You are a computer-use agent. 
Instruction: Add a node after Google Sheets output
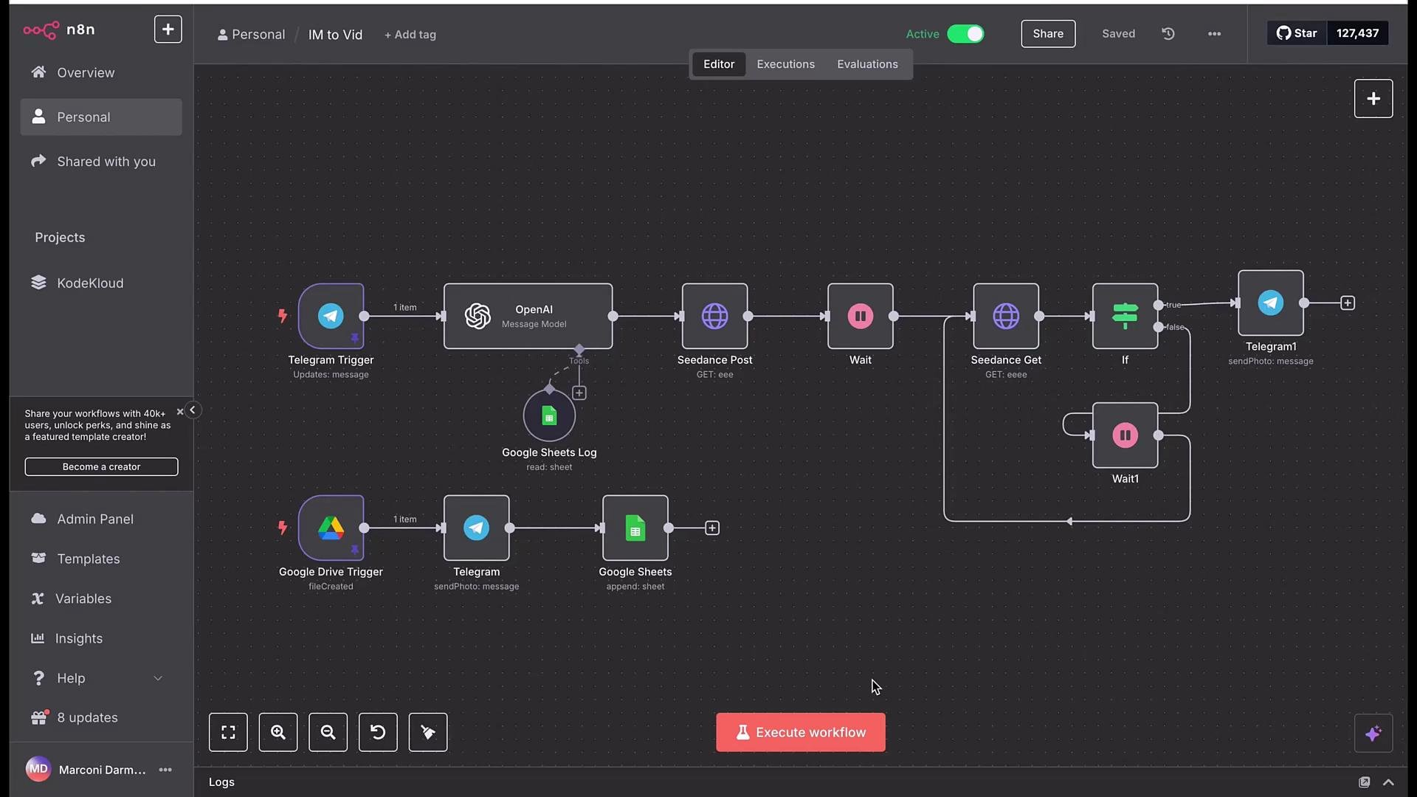coord(712,528)
